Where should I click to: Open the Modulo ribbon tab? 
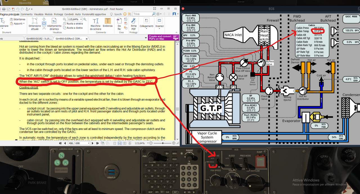(x=49, y=14)
